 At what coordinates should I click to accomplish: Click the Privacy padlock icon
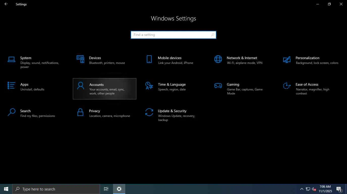coord(80,112)
